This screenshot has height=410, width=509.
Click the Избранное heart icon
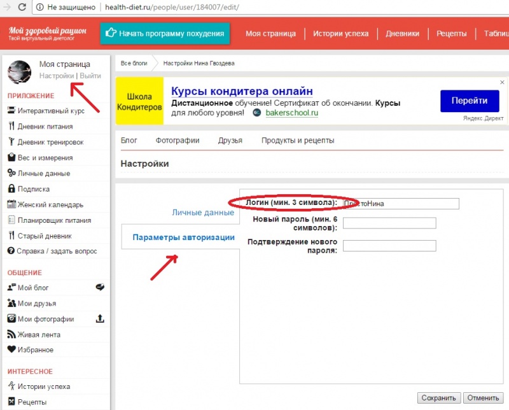coord(11,350)
